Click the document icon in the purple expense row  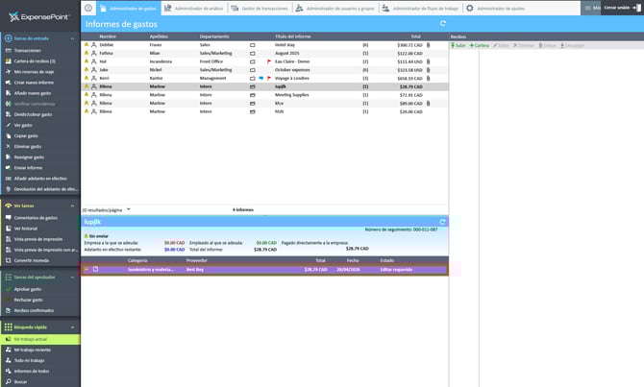[95, 269]
